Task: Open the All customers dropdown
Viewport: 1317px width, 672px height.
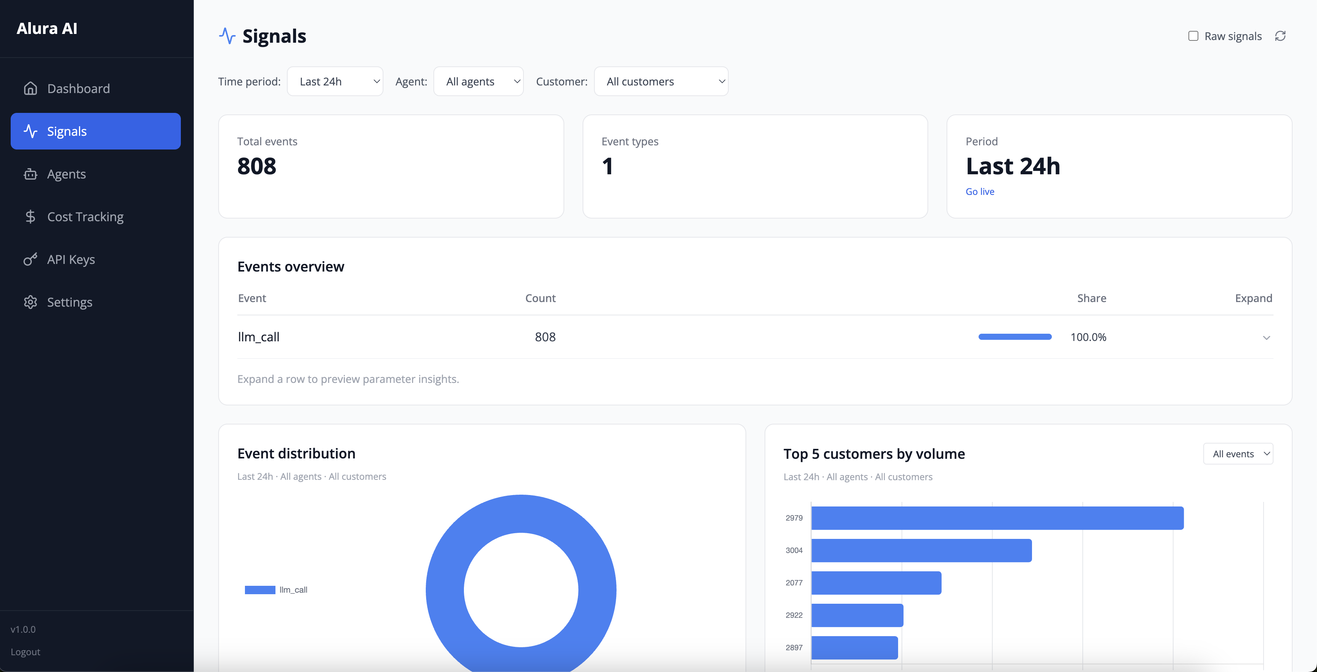Action: (660, 82)
